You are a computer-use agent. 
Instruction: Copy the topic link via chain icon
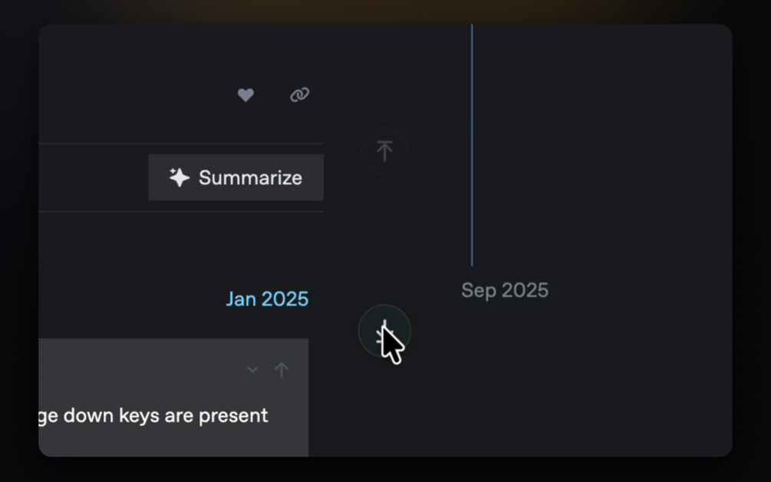pyautogui.click(x=299, y=94)
